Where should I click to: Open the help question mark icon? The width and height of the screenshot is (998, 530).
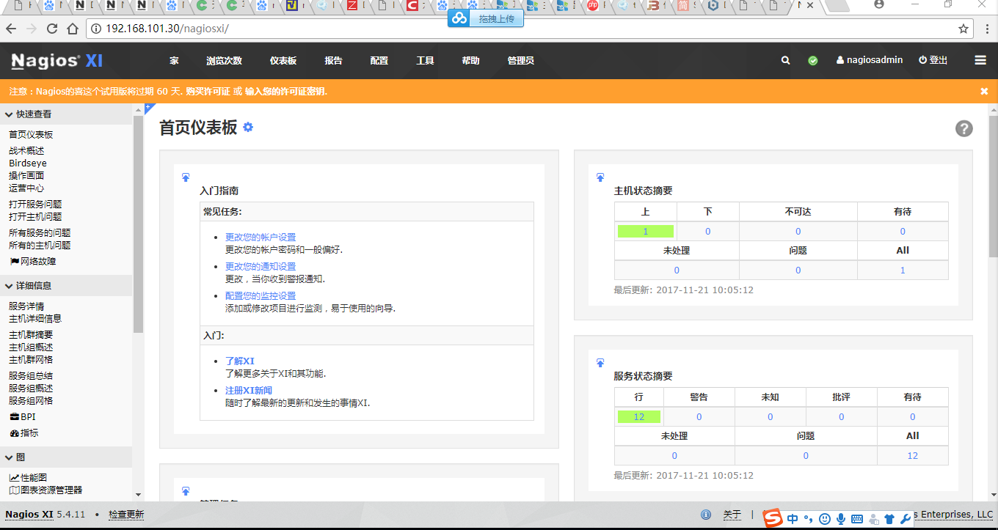964,128
